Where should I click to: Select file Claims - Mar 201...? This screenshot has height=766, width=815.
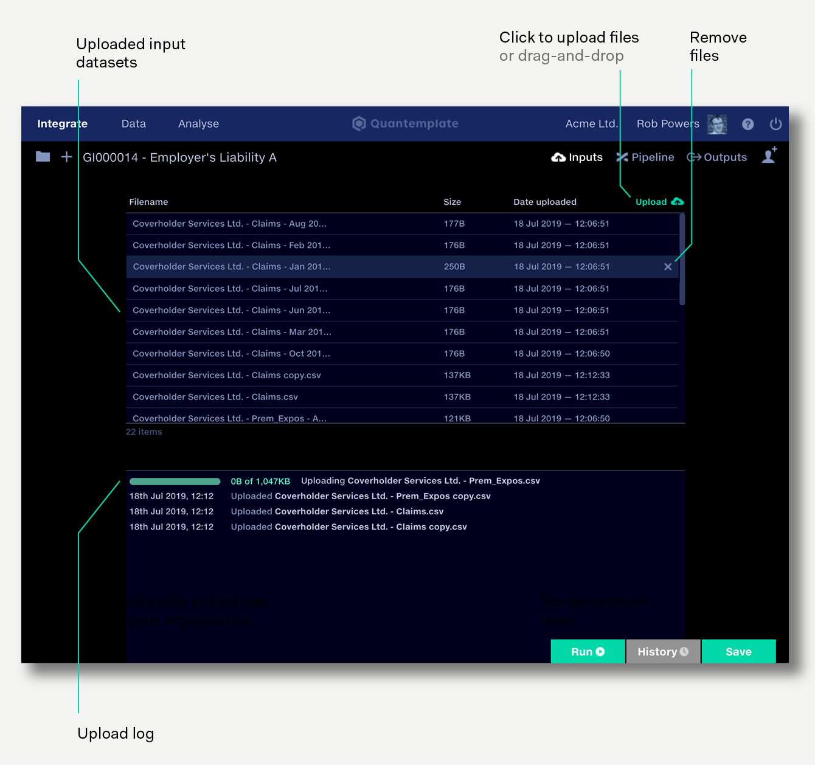[402, 332]
